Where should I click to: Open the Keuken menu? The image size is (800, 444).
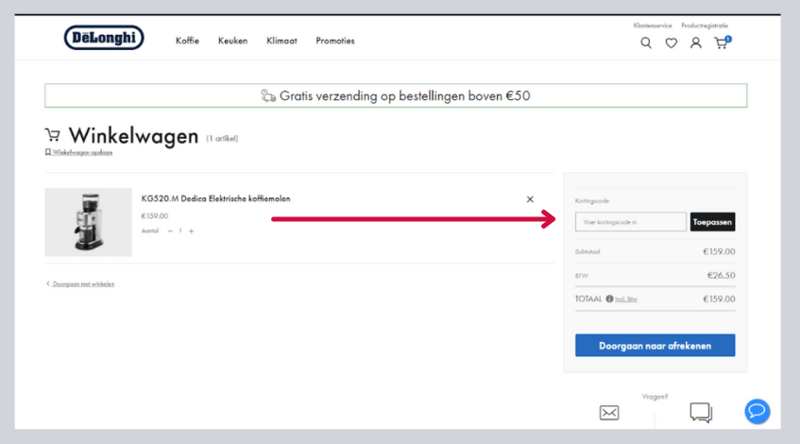point(232,42)
